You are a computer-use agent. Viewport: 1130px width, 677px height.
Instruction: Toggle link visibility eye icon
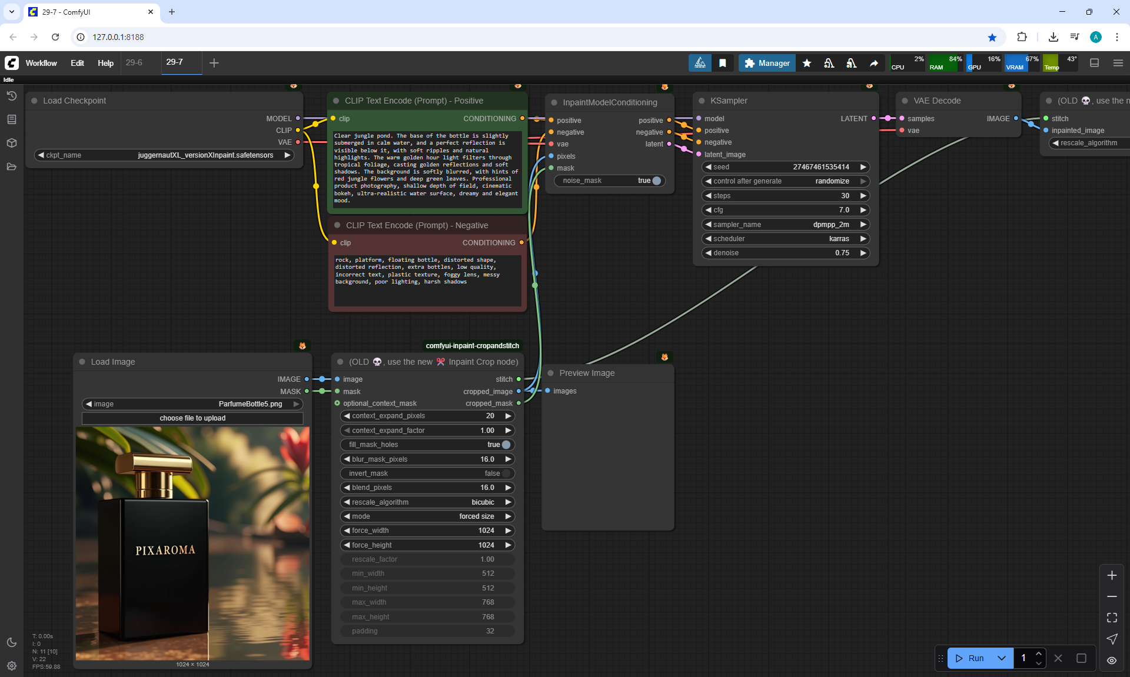coord(1112,661)
